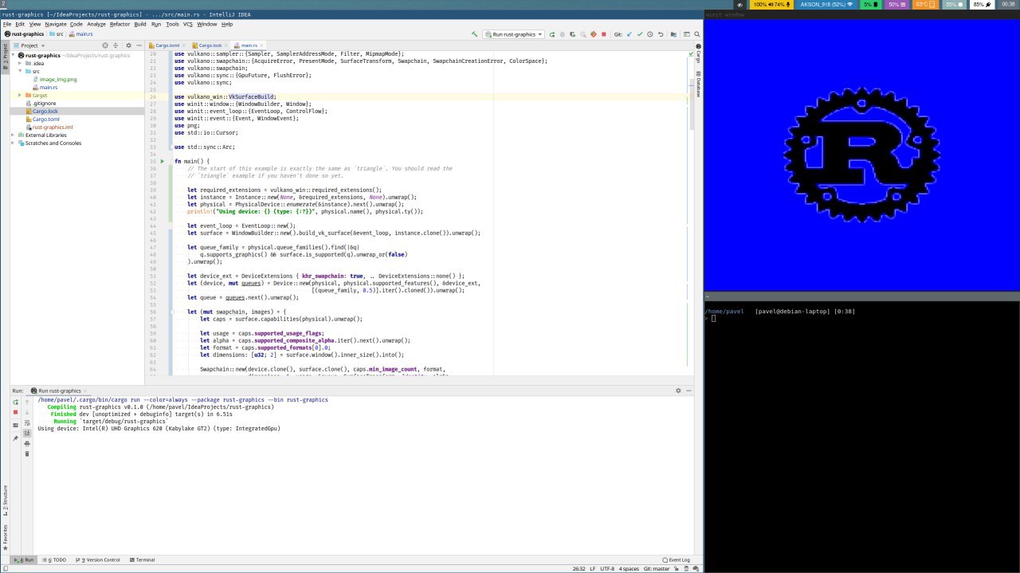Open the Tools menu
The height and width of the screenshot is (573, 1020).
(172, 24)
